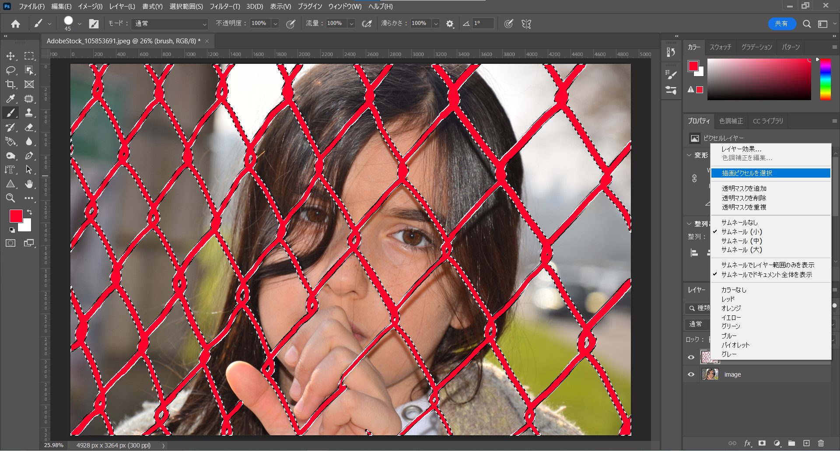Collapse the Transform section in Properties
Image resolution: width=840 pixels, height=451 pixels.
tap(689, 155)
